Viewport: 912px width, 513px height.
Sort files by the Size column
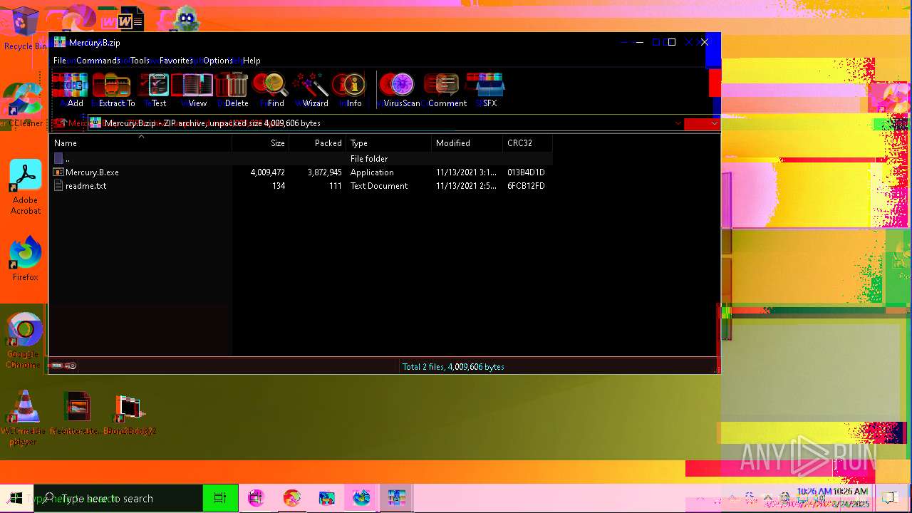tap(261, 143)
